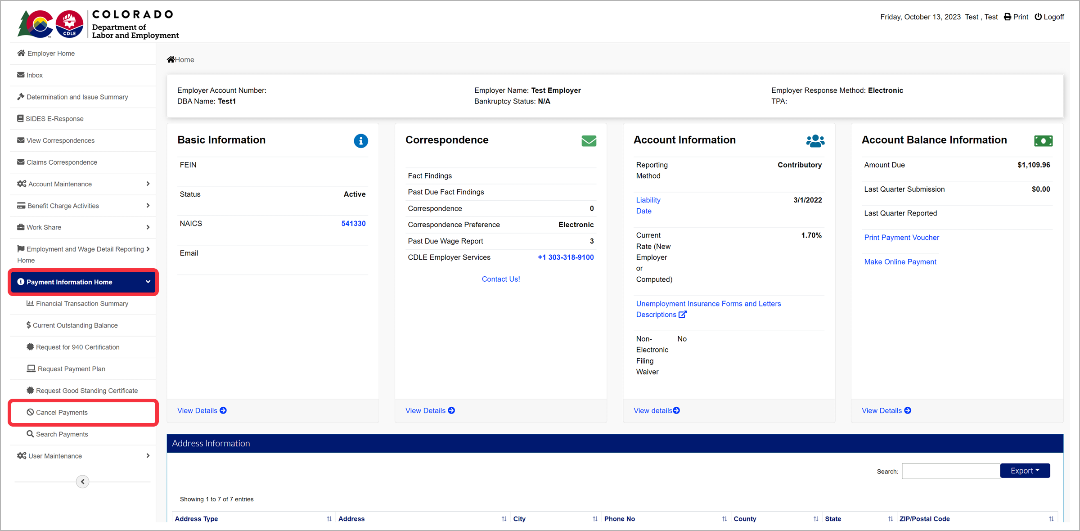
Task: Collapse sidebar using left arrow circle button
Action: point(82,481)
